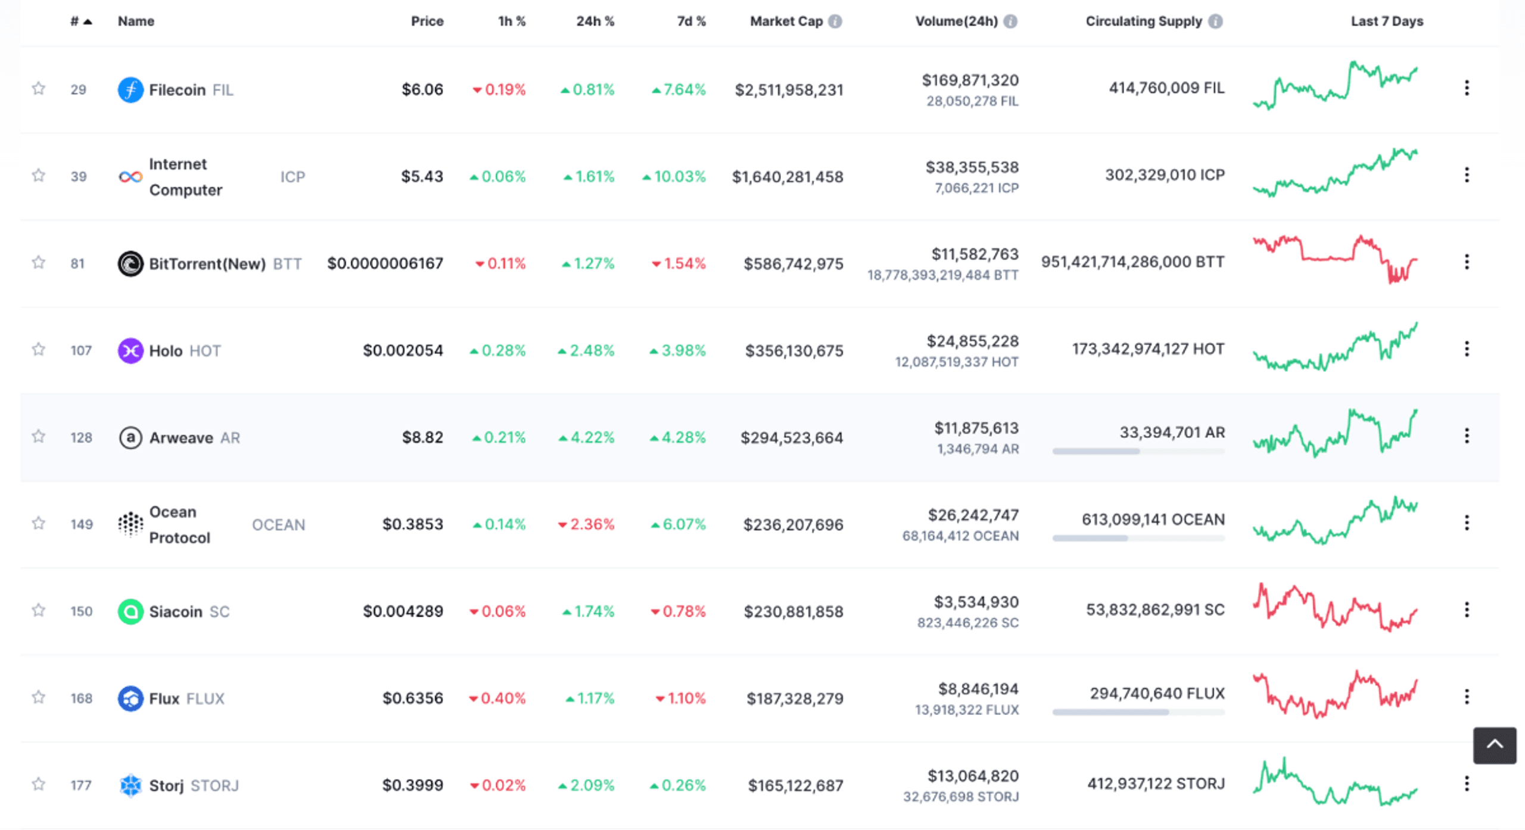Viewport: 1525px width, 830px height.
Task: Click the Ocean Protocol dotted logo
Action: coord(130,524)
